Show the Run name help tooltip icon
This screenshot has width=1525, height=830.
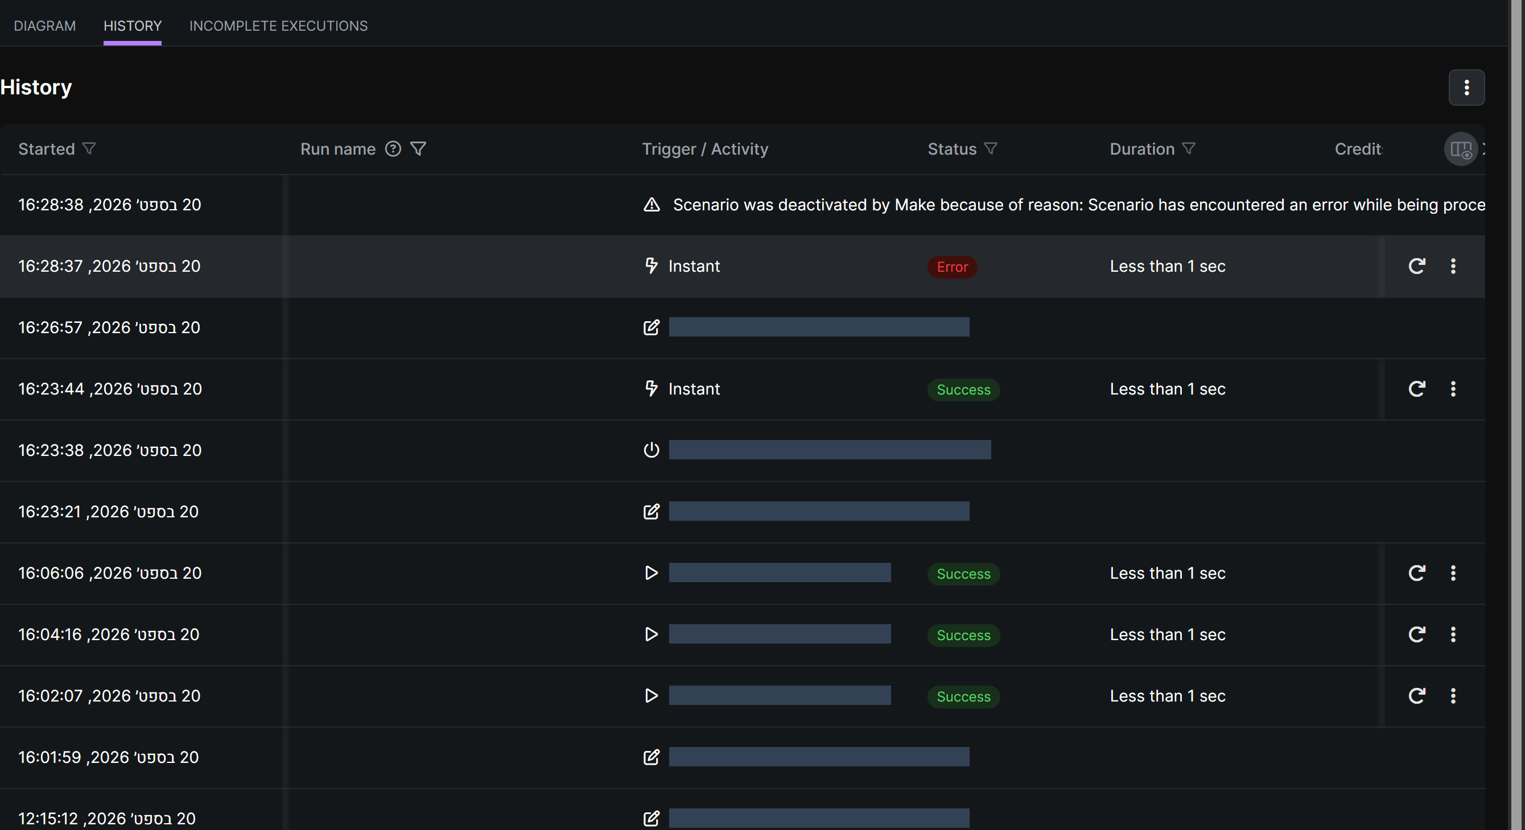coord(393,148)
